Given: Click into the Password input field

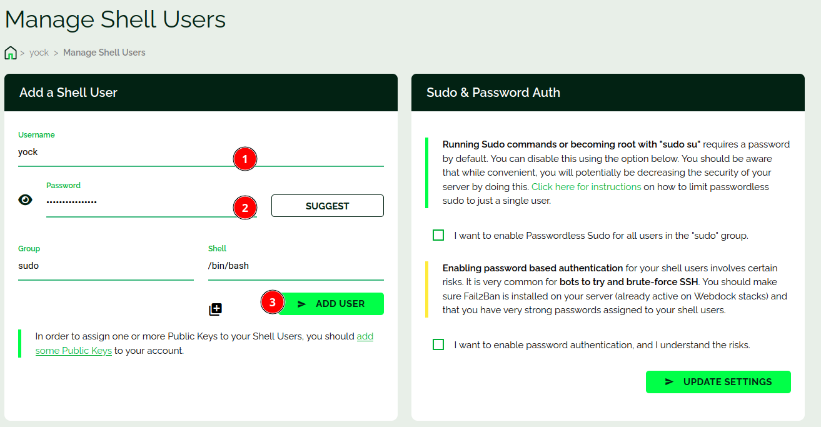Looking at the screenshot, I should (138, 202).
